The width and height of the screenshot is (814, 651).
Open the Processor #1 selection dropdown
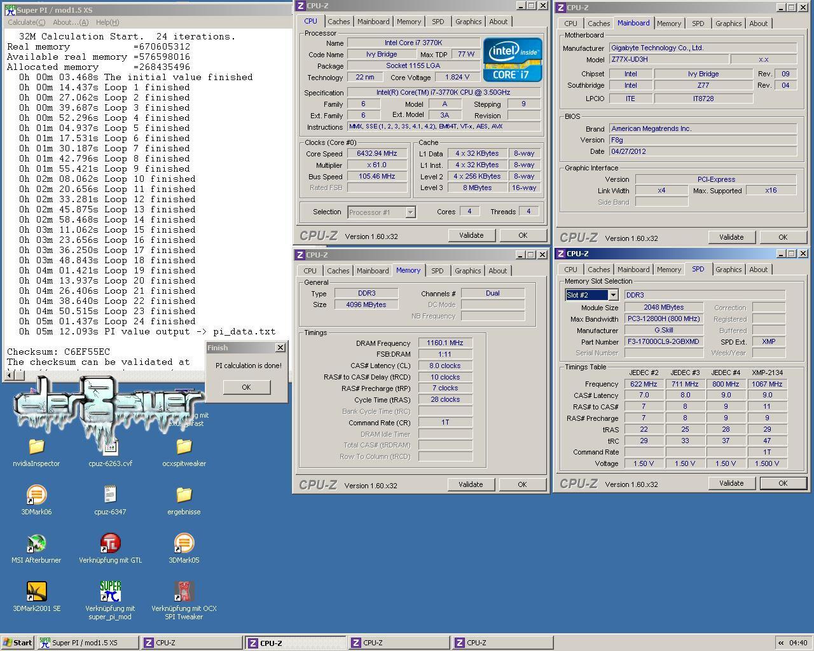(x=410, y=212)
